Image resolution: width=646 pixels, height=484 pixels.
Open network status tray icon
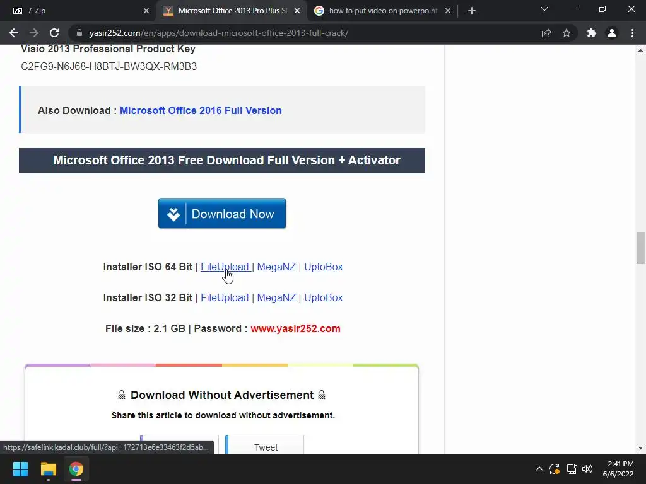coord(572,469)
